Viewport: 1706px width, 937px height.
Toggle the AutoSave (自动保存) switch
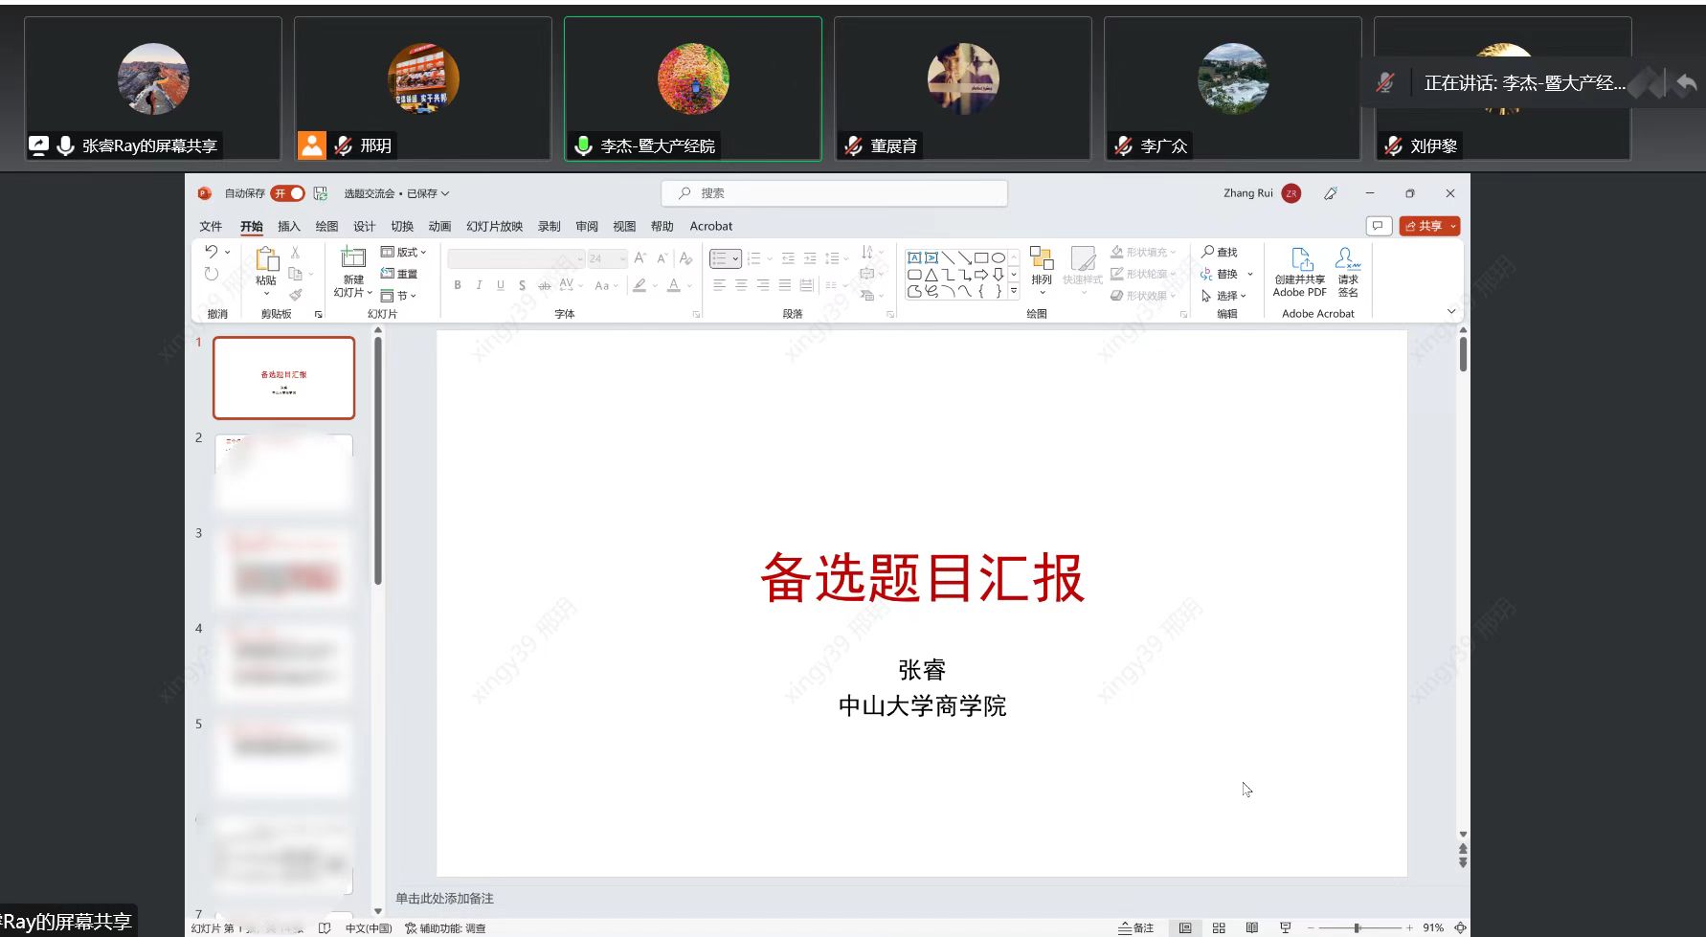287,193
